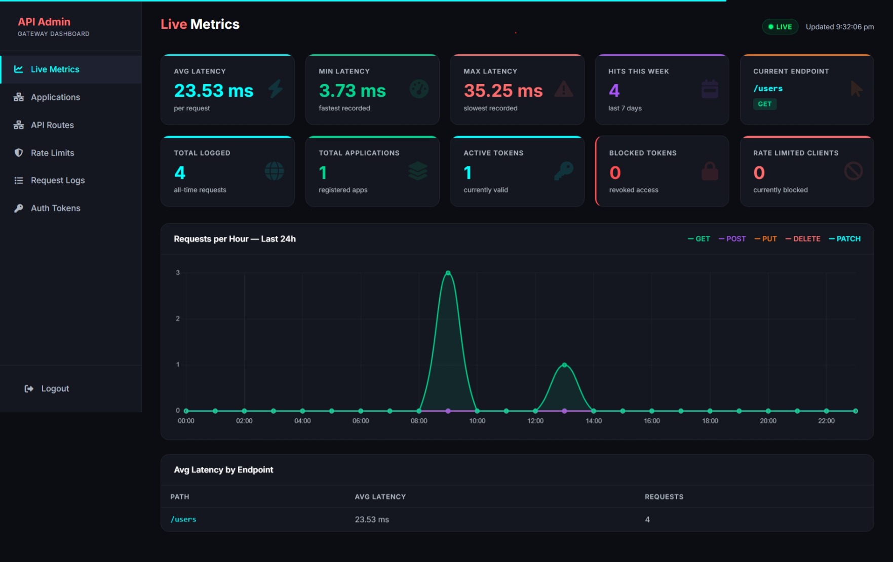Image resolution: width=893 pixels, height=562 pixels.
Task: Select Auth Tokens in the sidebar
Action: point(71,208)
